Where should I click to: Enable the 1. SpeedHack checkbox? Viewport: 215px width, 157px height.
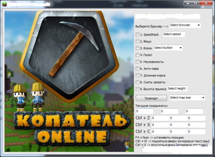(x=137, y=34)
